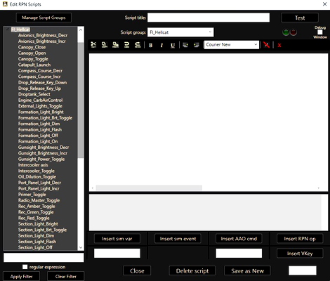330x281 pixels.
Task: Click the red crossed-out clear formatting icon
Action: click(x=266, y=45)
